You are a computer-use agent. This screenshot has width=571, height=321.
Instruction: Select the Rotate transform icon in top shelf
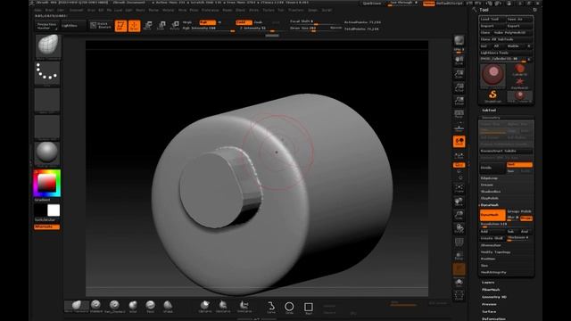pyautogui.click(x=175, y=26)
